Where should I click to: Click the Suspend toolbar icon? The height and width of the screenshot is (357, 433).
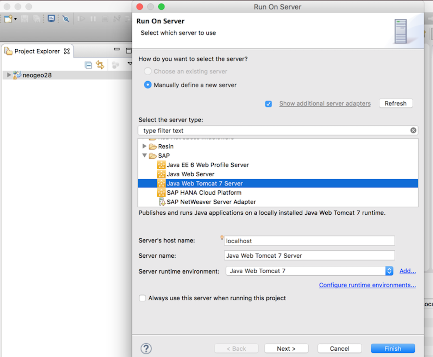[x=93, y=19]
